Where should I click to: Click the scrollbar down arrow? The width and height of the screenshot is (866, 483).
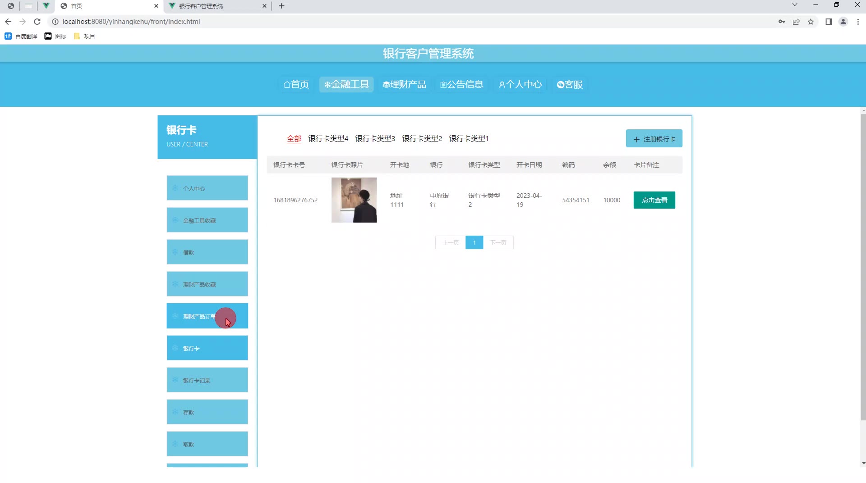(863, 463)
